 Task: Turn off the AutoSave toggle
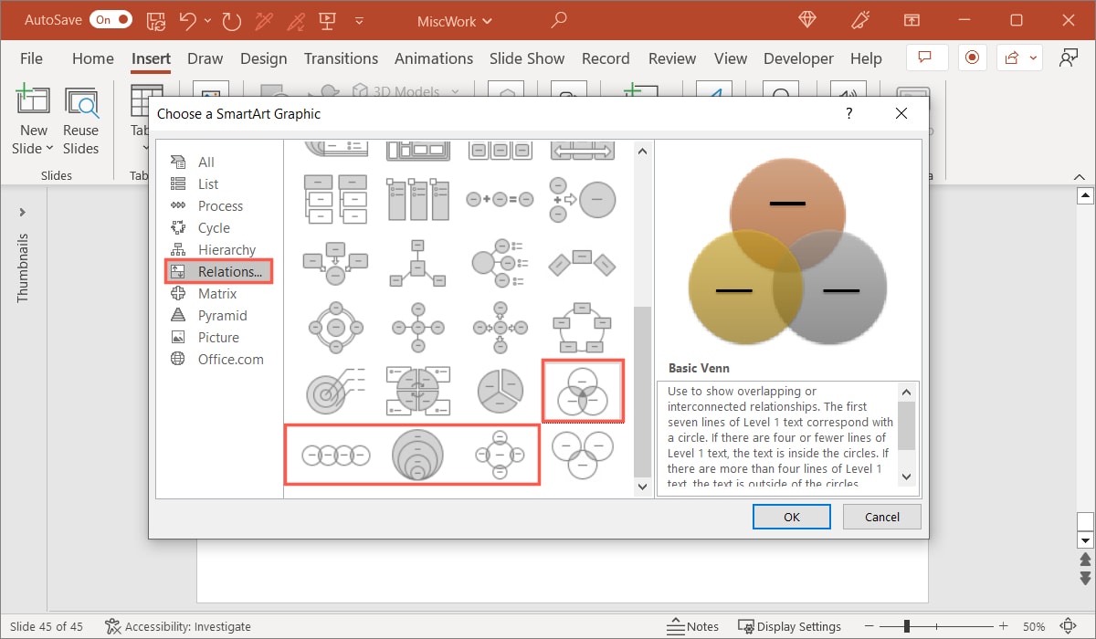111,18
